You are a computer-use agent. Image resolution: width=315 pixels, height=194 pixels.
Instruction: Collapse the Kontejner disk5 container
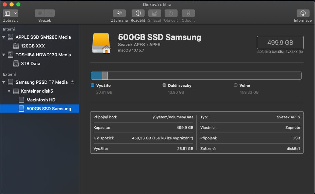[9, 91]
